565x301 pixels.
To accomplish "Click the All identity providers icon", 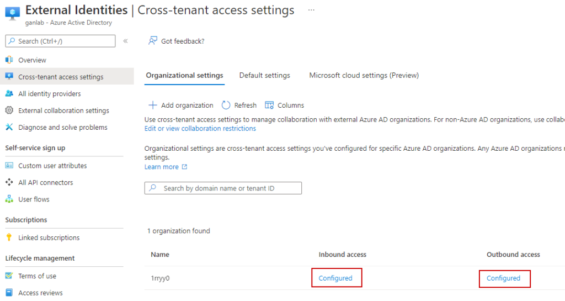I will pos(9,93).
